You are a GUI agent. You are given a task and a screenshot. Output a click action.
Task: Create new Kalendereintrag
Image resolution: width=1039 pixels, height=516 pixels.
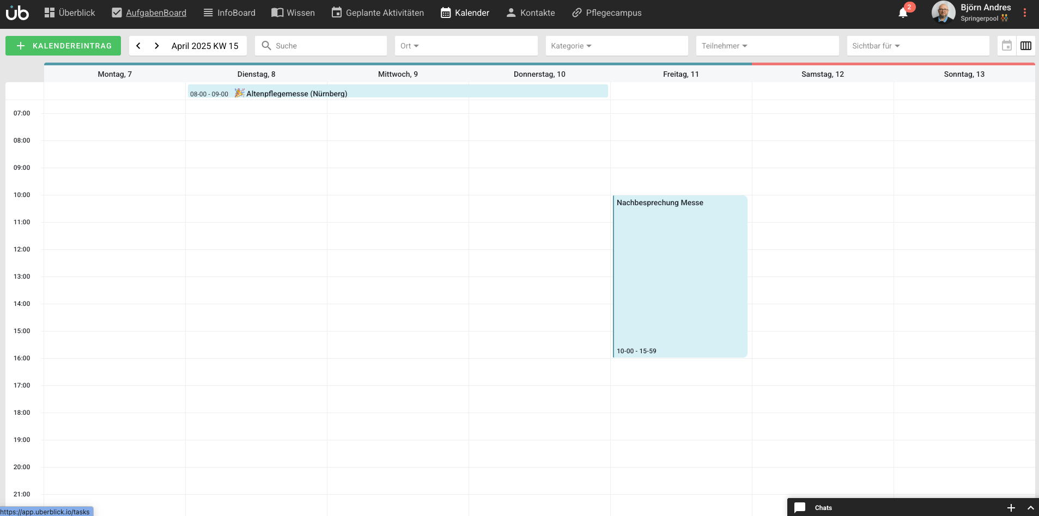tap(63, 46)
